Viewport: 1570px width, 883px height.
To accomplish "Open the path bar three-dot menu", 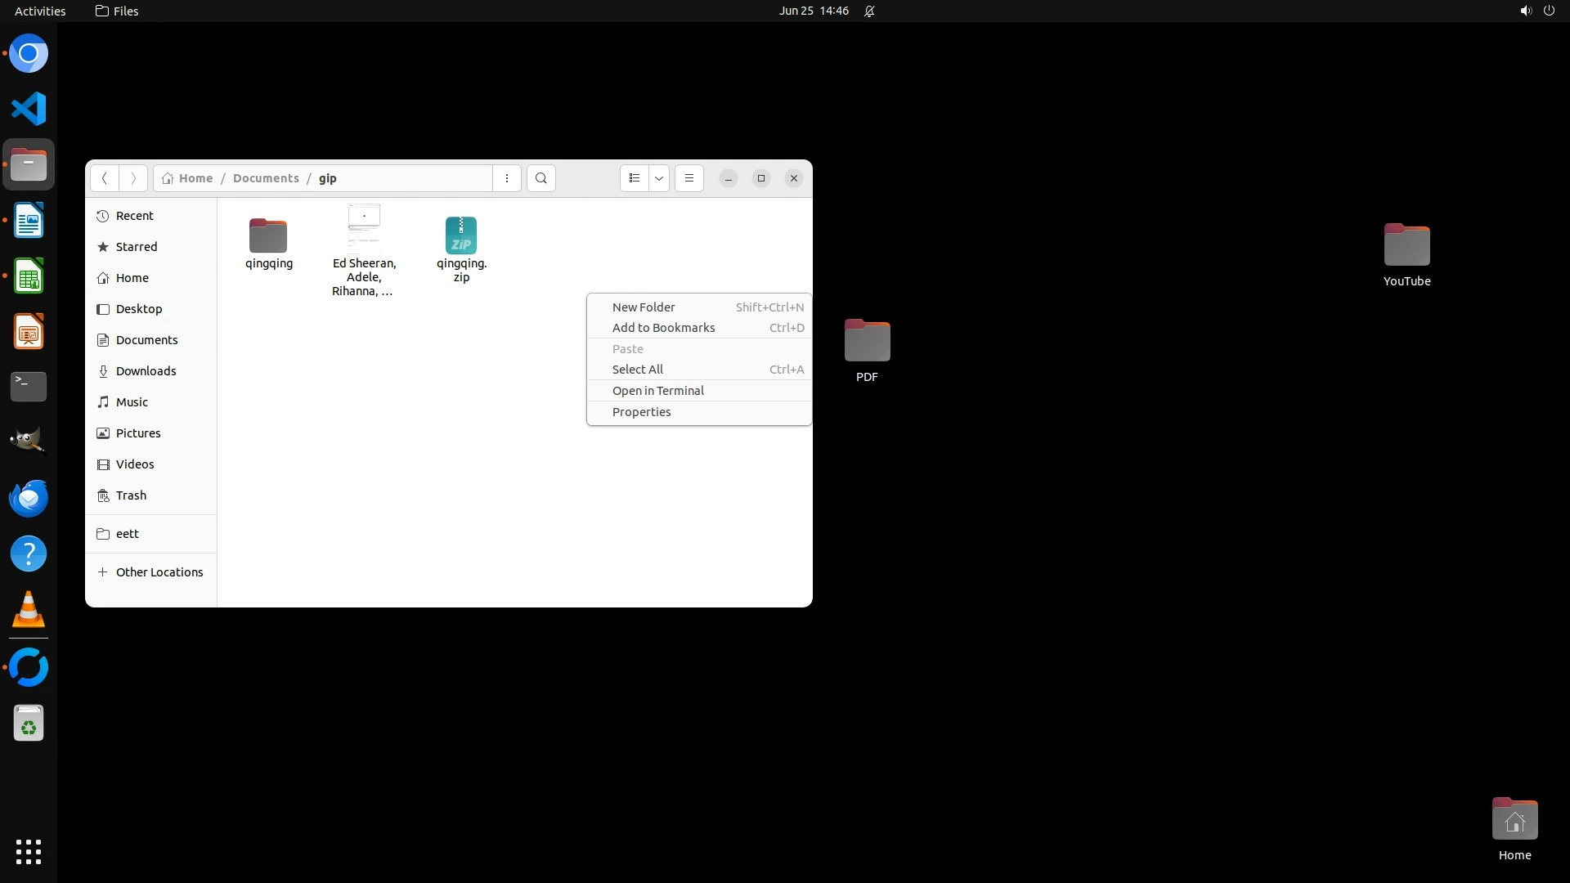I will 507,178.
